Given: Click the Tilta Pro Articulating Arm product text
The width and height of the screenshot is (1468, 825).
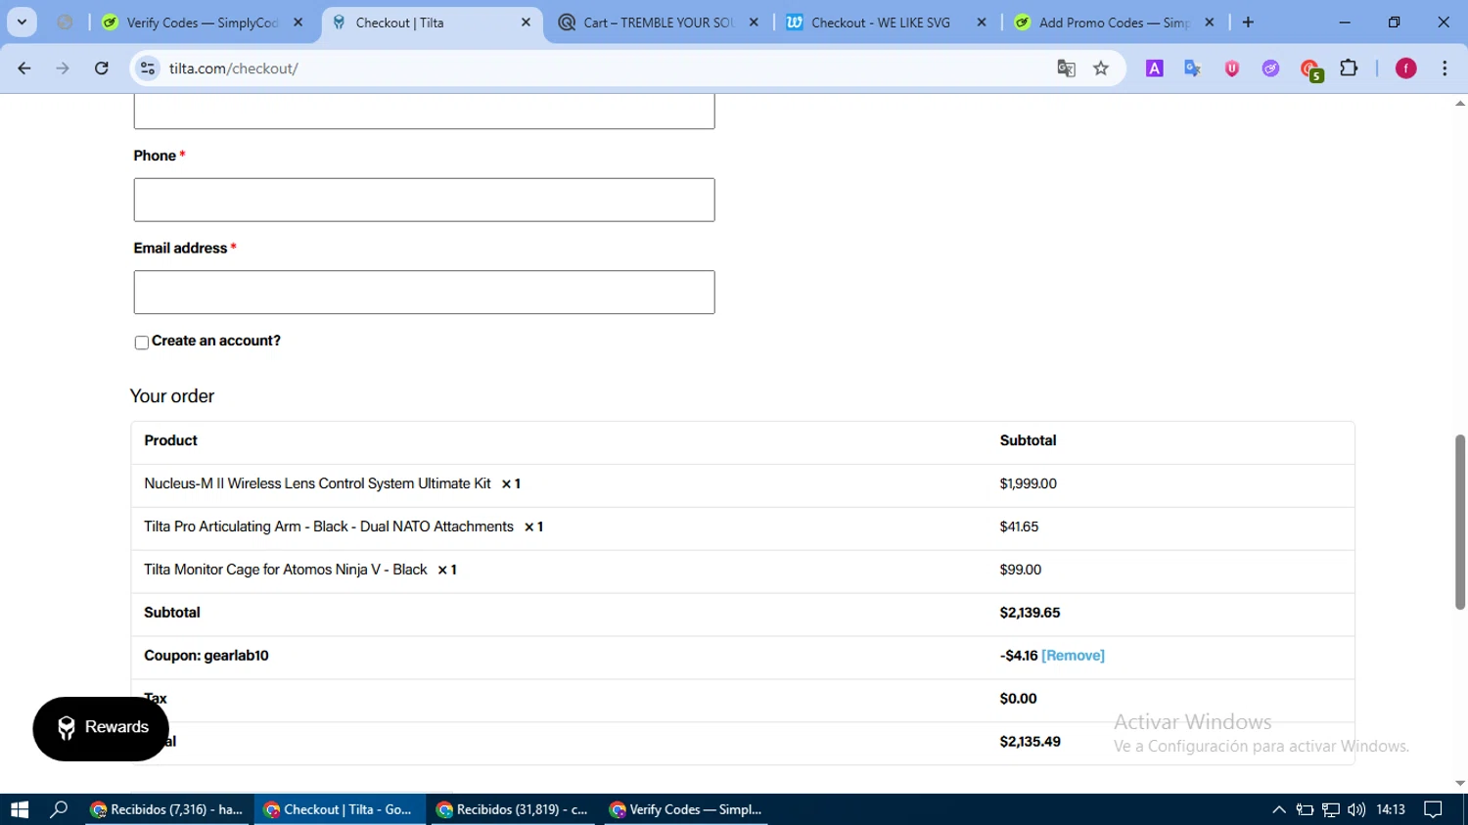Looking at the screenshot, I should click(329, 527).
